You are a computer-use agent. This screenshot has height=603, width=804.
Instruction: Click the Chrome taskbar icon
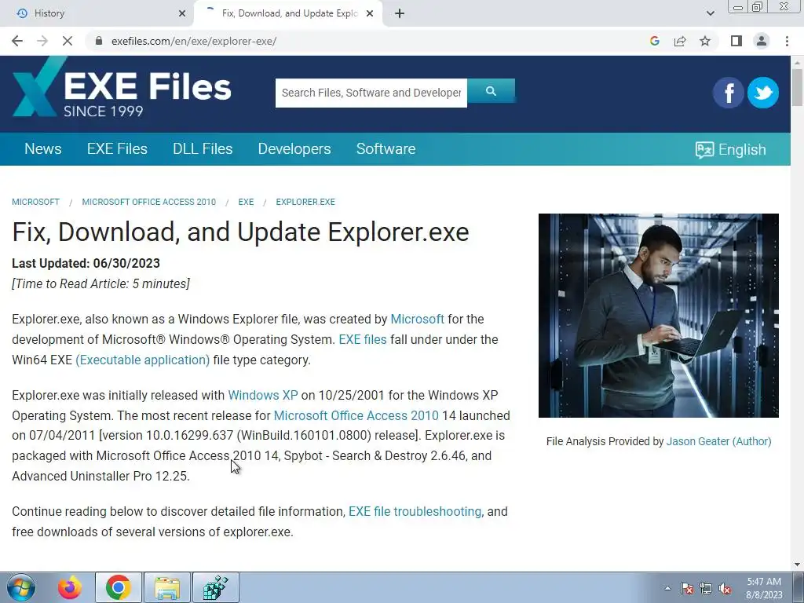[119, 587]
